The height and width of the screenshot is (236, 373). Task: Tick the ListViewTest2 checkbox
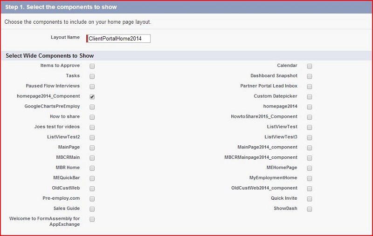pyautogui.click(x=92, y=137)
